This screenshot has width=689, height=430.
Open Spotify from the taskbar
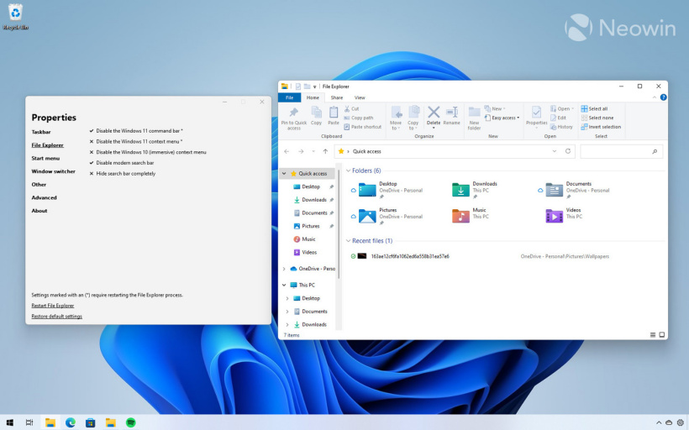pos(131,422)
